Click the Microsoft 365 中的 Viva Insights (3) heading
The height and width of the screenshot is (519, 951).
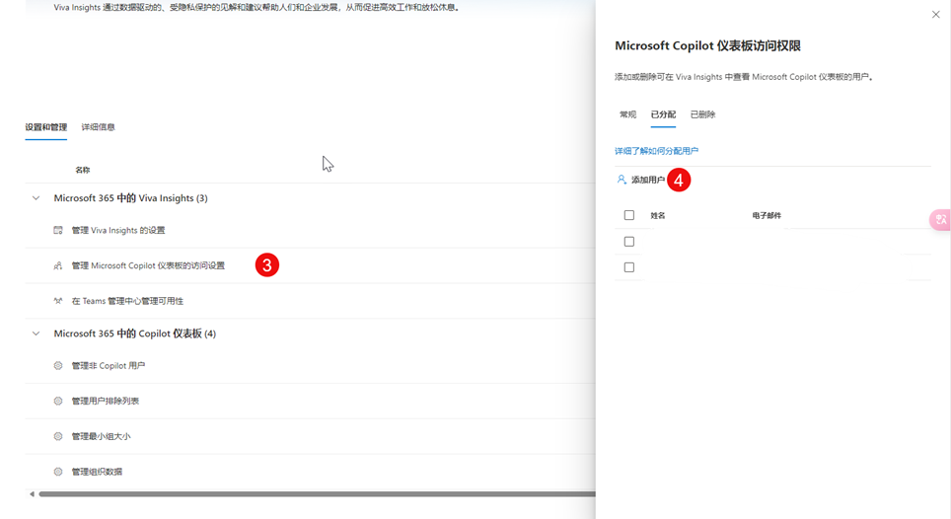coord(130,198)
